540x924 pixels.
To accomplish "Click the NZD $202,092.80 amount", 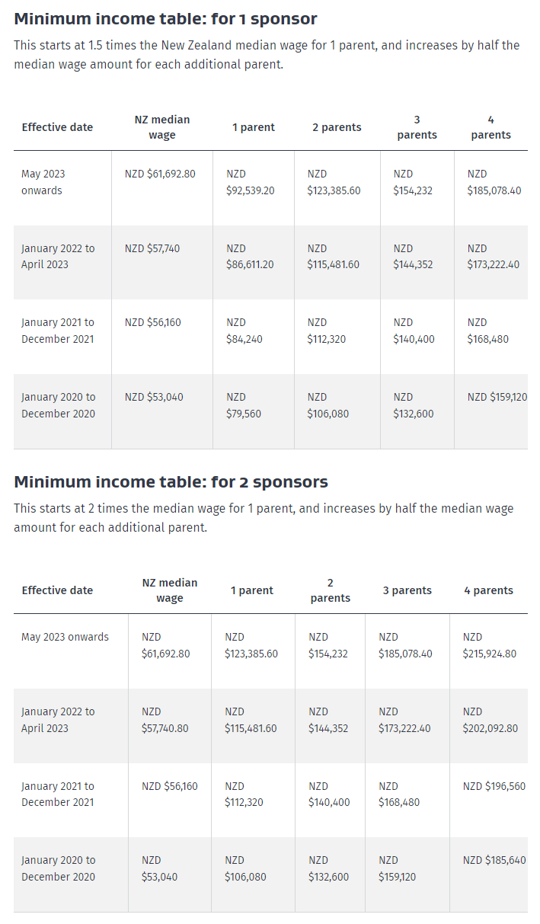I will tap(490, 720).
